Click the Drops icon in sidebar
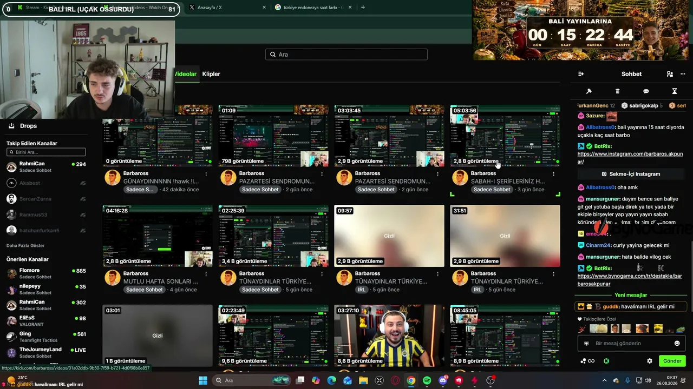 [x=11, y=126]
